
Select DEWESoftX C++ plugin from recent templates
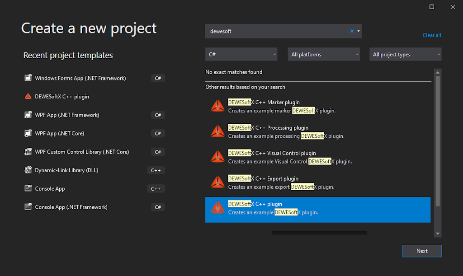pyautogui.click(x=94, y=96)
